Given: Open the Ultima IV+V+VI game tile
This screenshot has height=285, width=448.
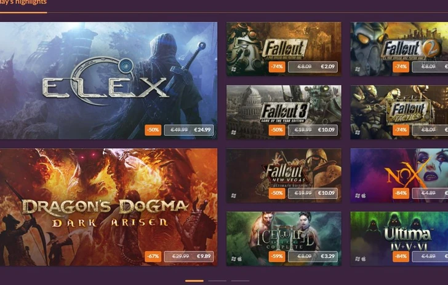Looking at the screenshot, I should coord(399,239).
